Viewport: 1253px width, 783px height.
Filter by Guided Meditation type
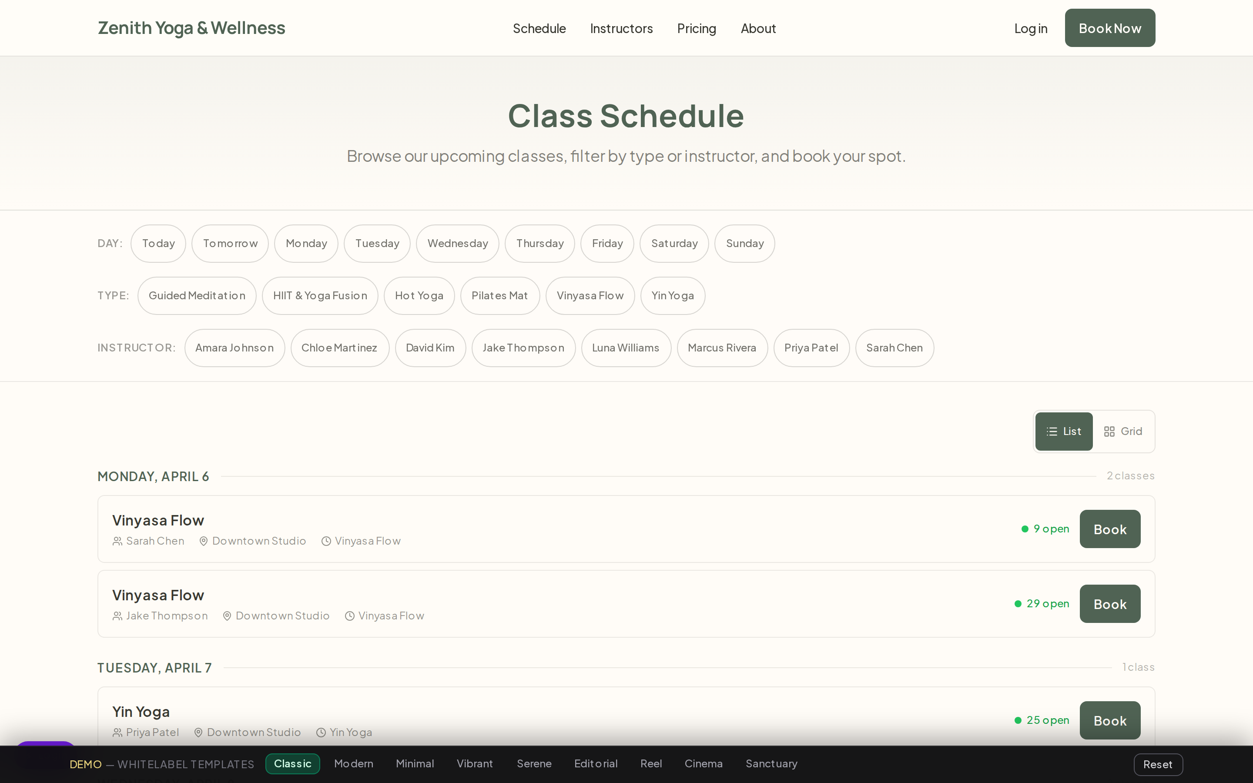[x=197, y=296]
